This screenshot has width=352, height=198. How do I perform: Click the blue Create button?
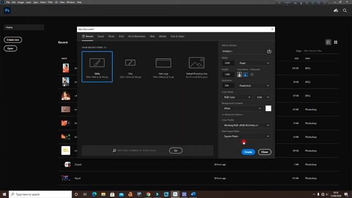pyautogui.click(x=248, y=152)
